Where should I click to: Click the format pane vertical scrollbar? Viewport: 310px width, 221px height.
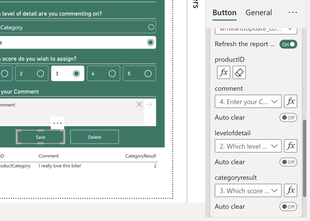pyautogui.click(x=305, y=157)
